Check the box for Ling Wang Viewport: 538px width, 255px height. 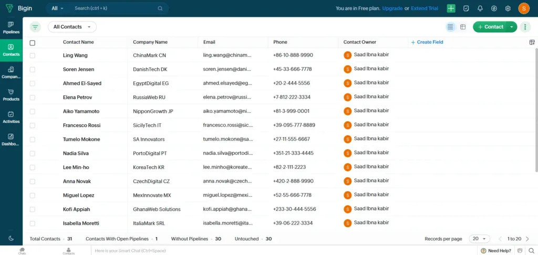pyautogui.click(x=32, y=56)
